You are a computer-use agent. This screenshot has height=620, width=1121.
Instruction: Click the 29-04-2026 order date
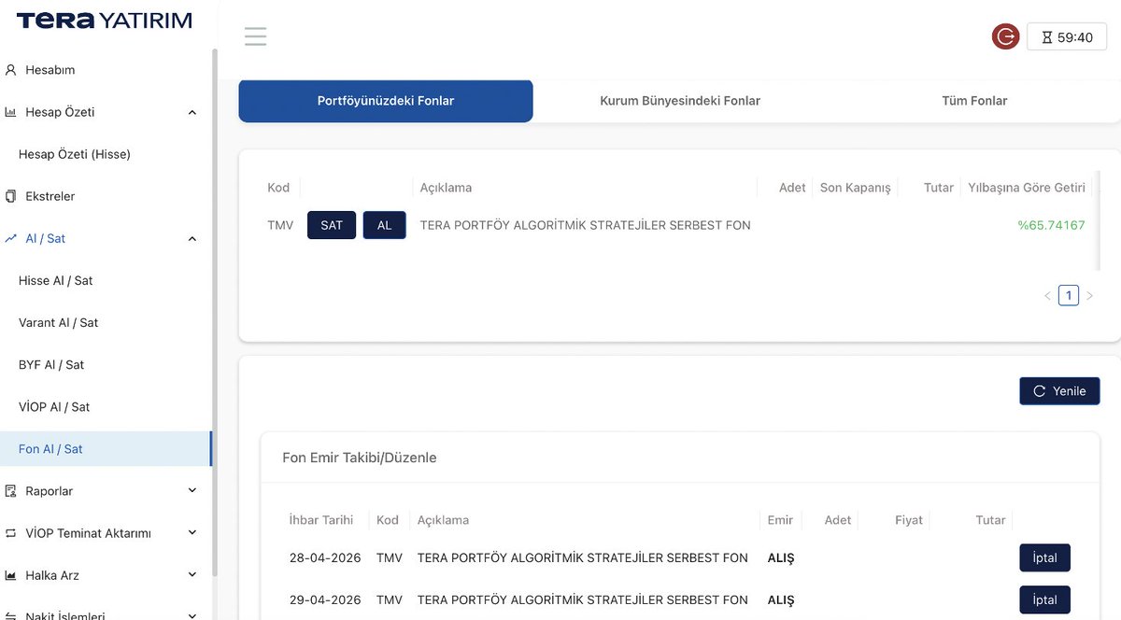coord(325,599)
